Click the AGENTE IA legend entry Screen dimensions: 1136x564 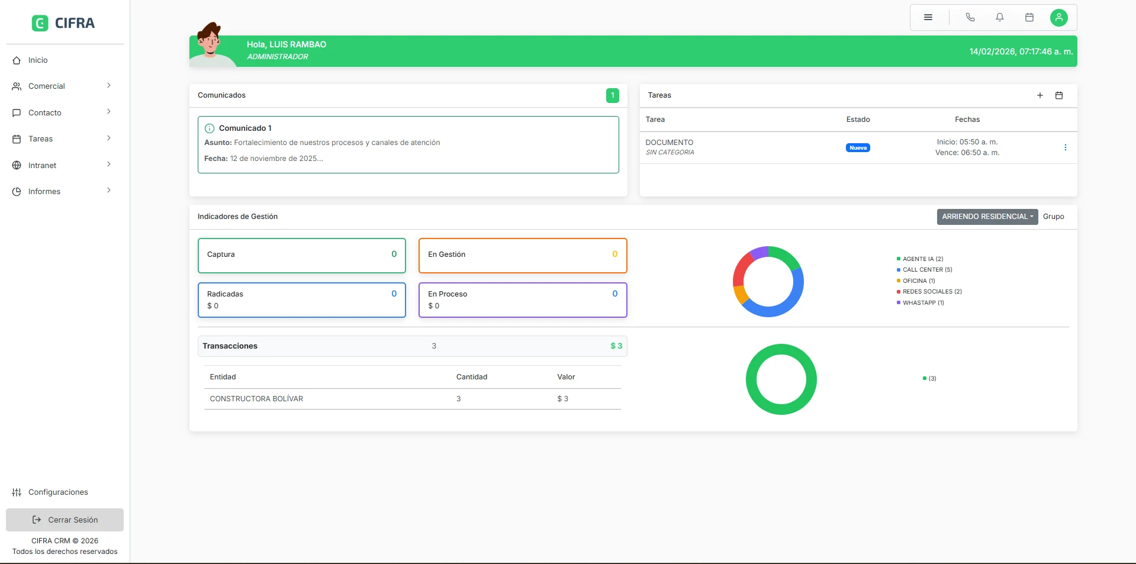pyautogui.click(x=921, y=259)
